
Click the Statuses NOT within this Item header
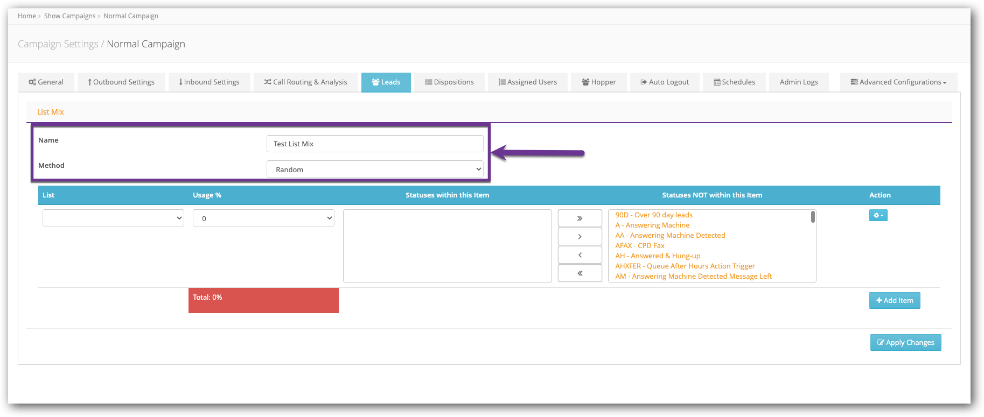click(x=712, y=195)
